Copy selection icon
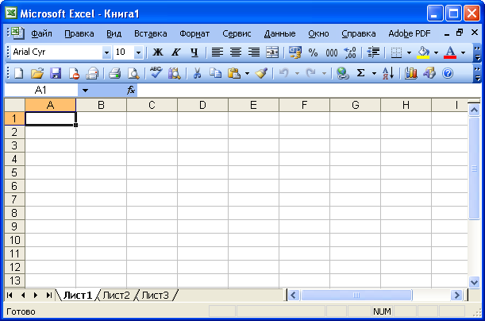485x321 pixels. 215,73
